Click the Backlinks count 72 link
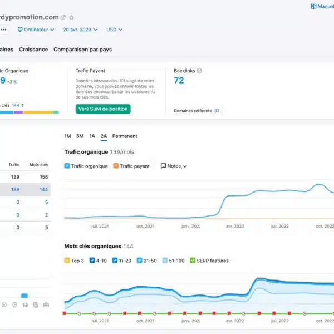 (x=179, y=81)
